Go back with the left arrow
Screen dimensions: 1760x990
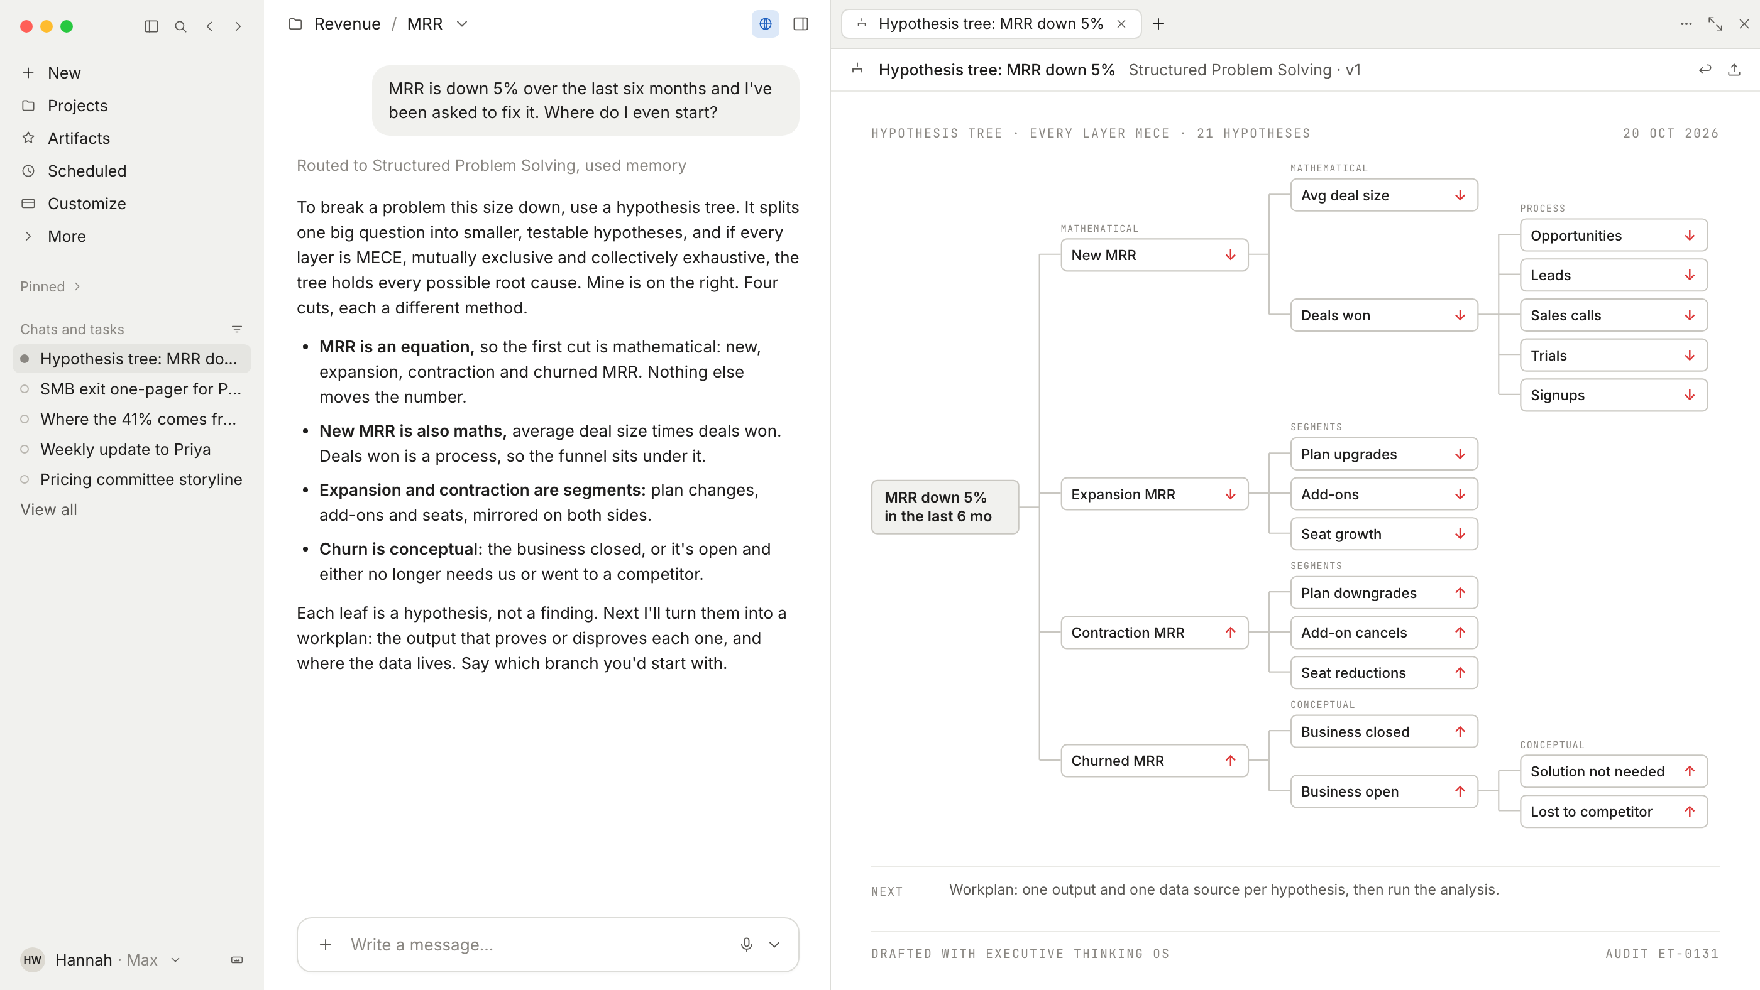210,26
